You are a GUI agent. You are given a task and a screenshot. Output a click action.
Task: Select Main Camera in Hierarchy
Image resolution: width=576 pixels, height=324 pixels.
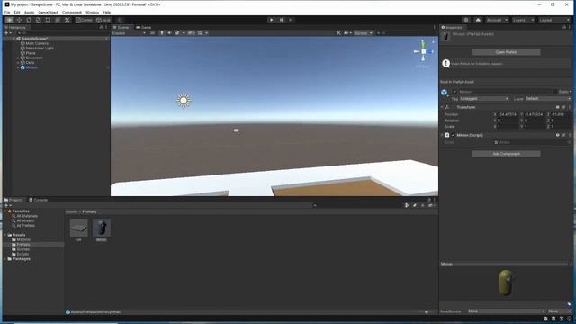pos(37,44)
